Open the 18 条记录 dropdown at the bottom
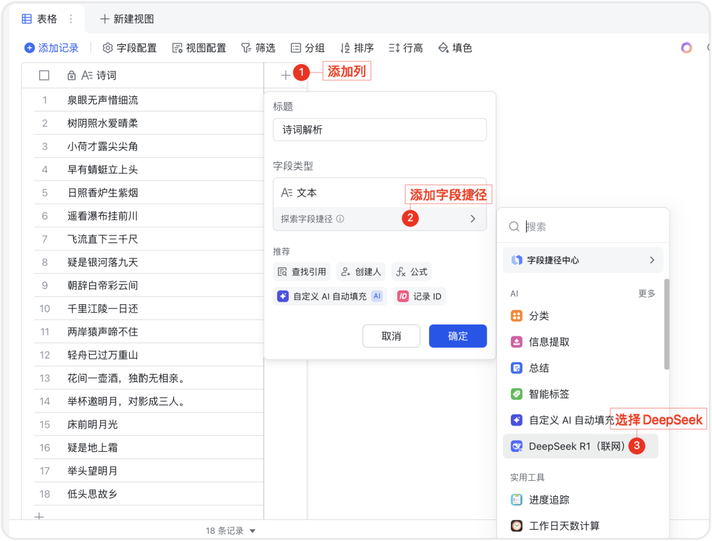The width and height of the screenshot is (712, 541). [x=229, y=530]
